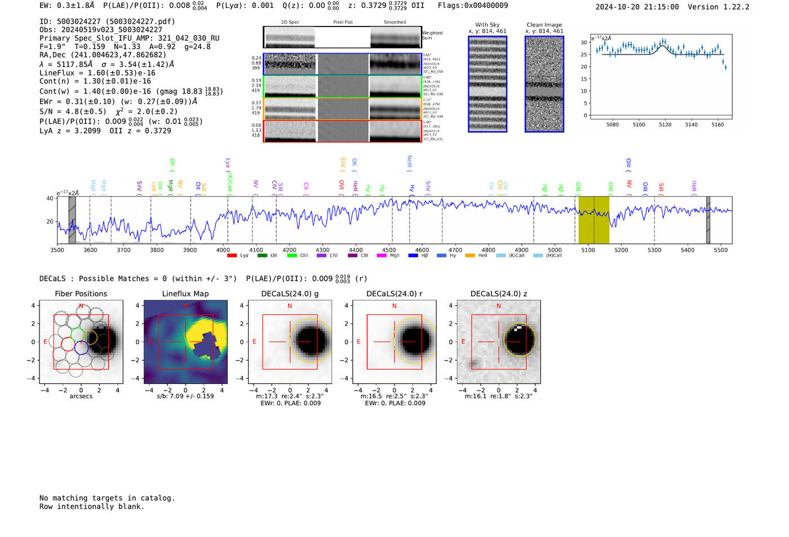Screen dimensions: 789x537
Task: Select the blue-bordered 2D spectrum row
Action: point(342,64)
